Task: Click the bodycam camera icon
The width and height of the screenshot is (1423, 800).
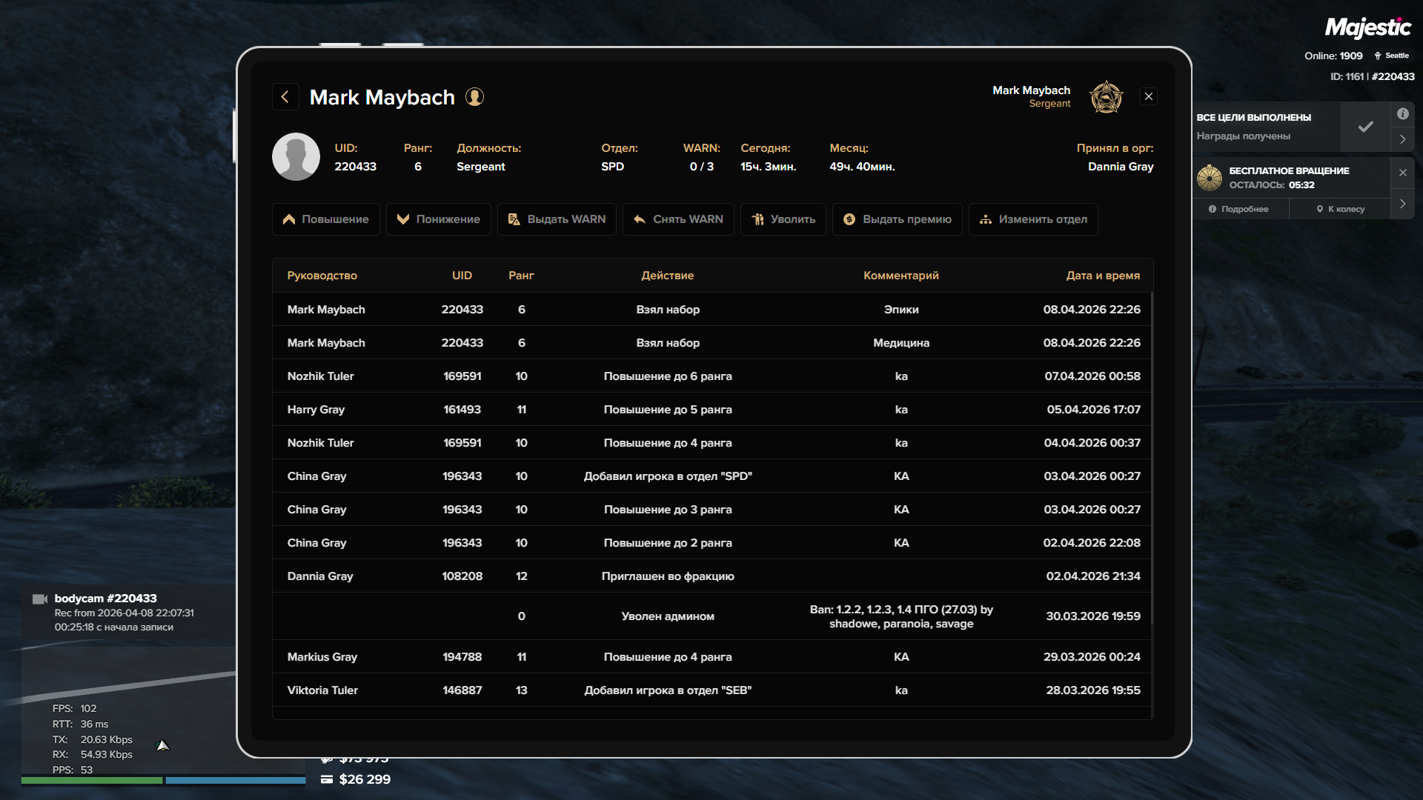Action: point(40,599)
